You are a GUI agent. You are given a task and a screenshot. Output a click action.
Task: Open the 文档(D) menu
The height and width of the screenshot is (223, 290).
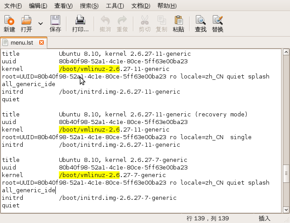(141, 6)
